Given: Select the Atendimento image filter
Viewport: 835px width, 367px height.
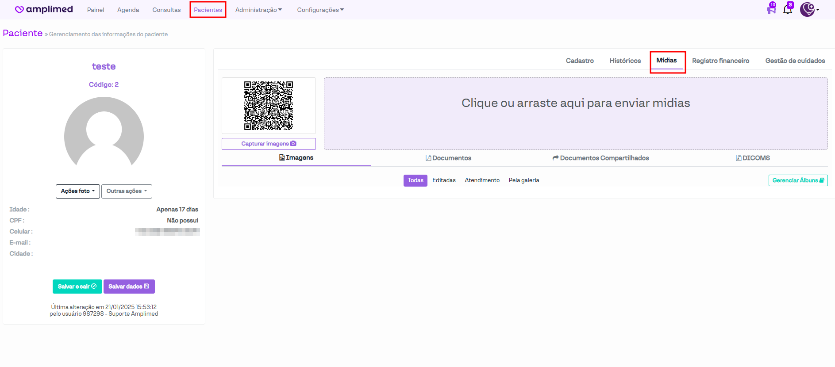Looking at the screenshot, I should point(482,180).
